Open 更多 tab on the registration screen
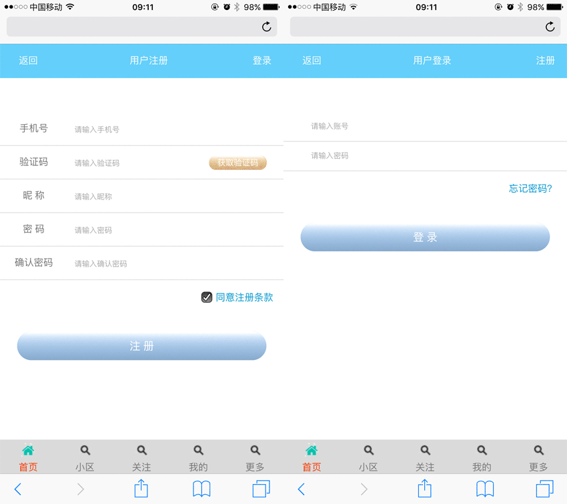The height and width of the screenshot is (504, 567). tap(255, 457)
